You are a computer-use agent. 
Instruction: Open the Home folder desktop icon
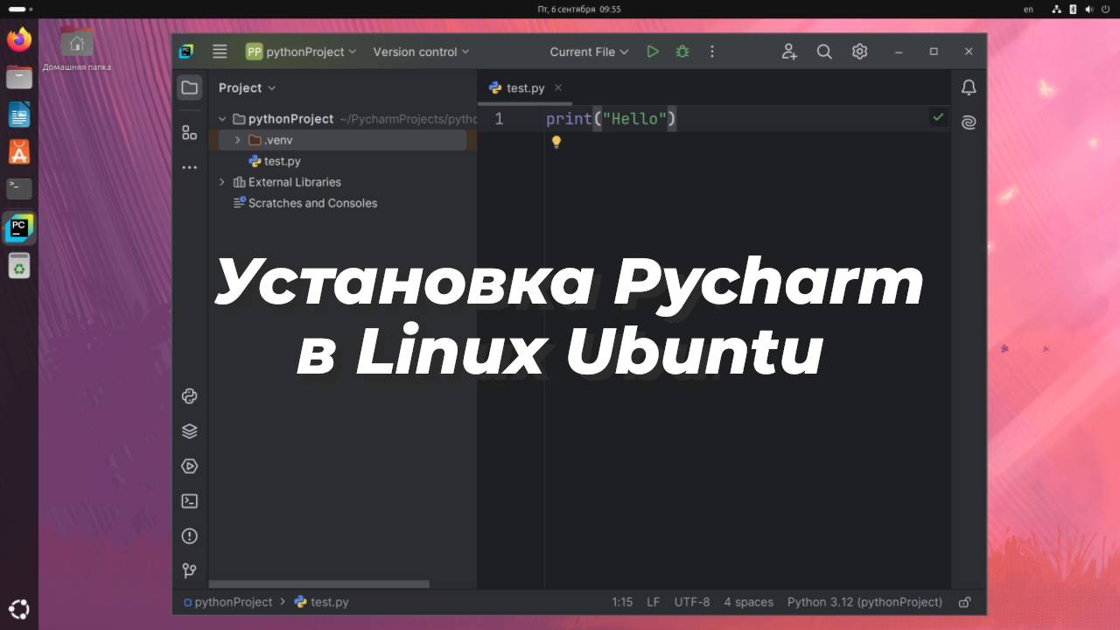point(77,50)
